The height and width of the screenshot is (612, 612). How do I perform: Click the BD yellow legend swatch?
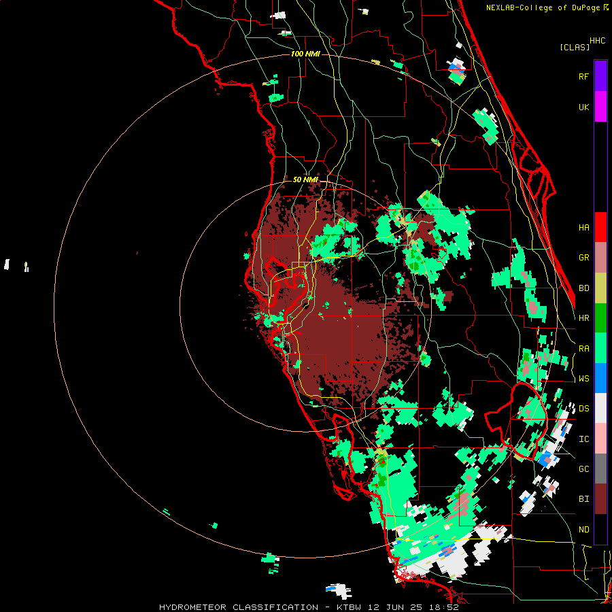(x=600, y=288)
